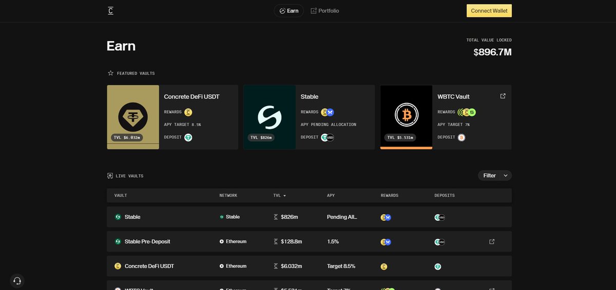
Task: Open the Filter dropdown
Action: pyautogui.click(x=495, y=175)
